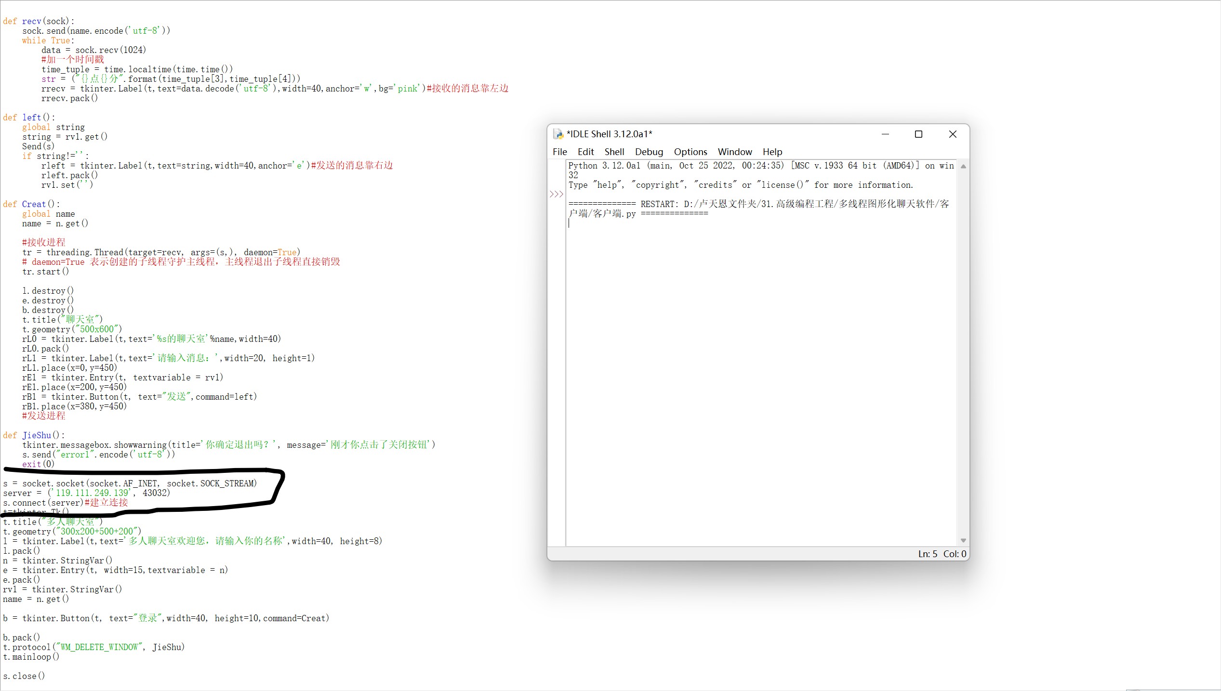This screenshot has width=1221, height=691.
Task: Click the 'rL0.pack()' line
Action: (45, 349)
